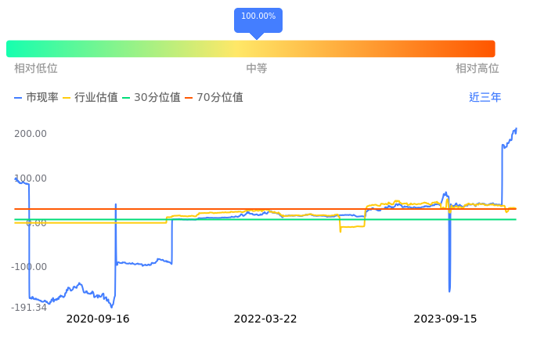Click the -100.00 y-axis value
537x346 pixels.
(29, 267)
